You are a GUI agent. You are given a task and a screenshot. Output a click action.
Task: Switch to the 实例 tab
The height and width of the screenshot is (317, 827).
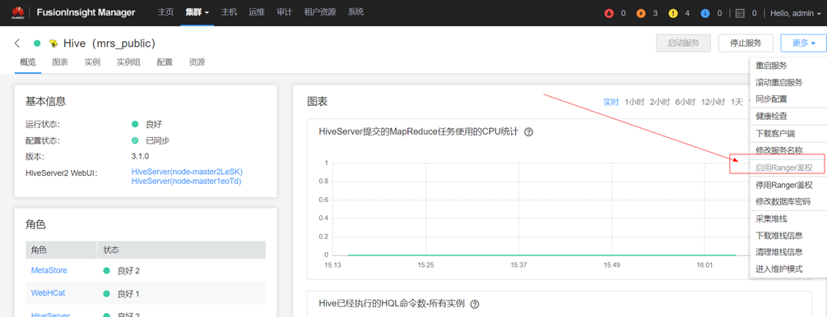pyautogui.click(x=92, y=62)
